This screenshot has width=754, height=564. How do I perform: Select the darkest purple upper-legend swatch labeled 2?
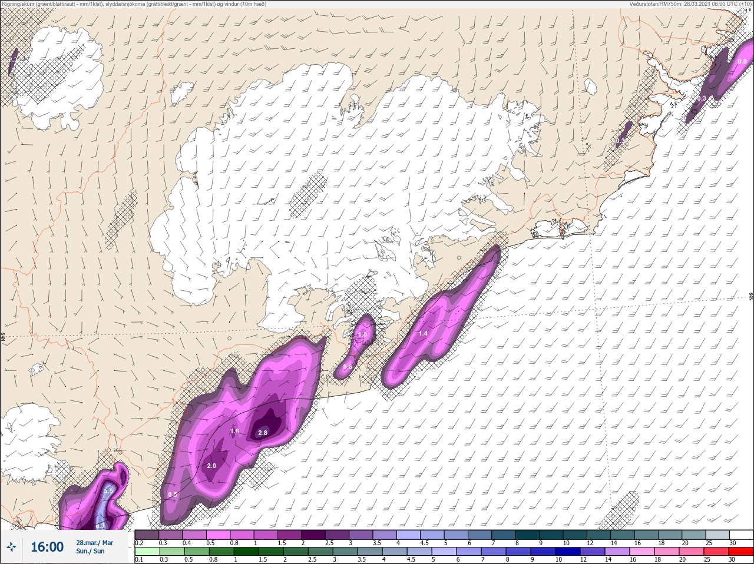point(313,535)
